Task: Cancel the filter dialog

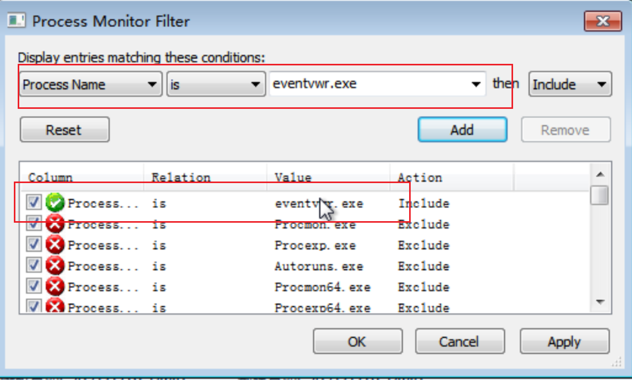Action: click(460, 341)
